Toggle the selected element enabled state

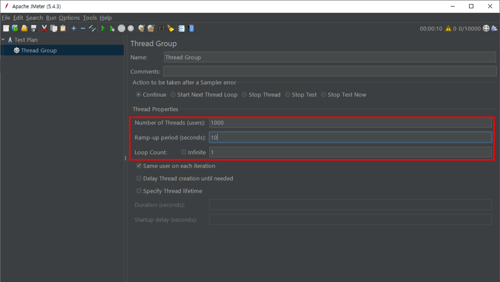pyautogui.click(x=92, y=28)
